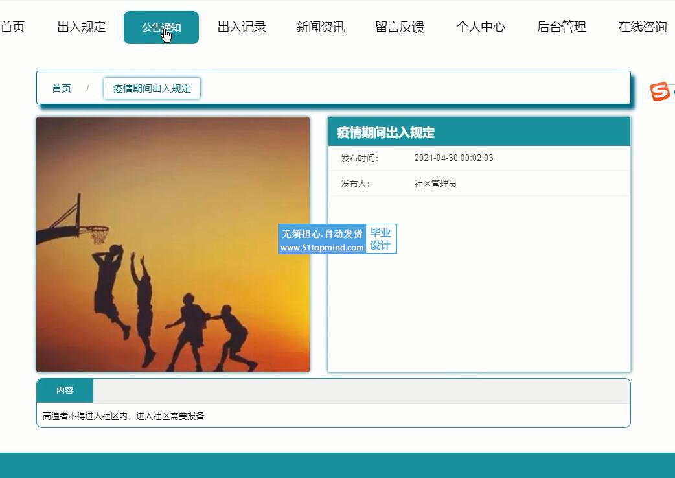
Task: Click the Sogou input method icon
Action: click(x=660, y=91)
